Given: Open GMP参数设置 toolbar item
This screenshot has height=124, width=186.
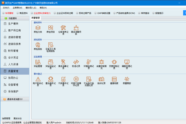Looking at the screenshot, I should (102, 13).
